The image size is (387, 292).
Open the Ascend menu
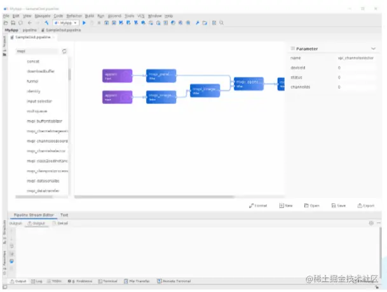(114, 16)
